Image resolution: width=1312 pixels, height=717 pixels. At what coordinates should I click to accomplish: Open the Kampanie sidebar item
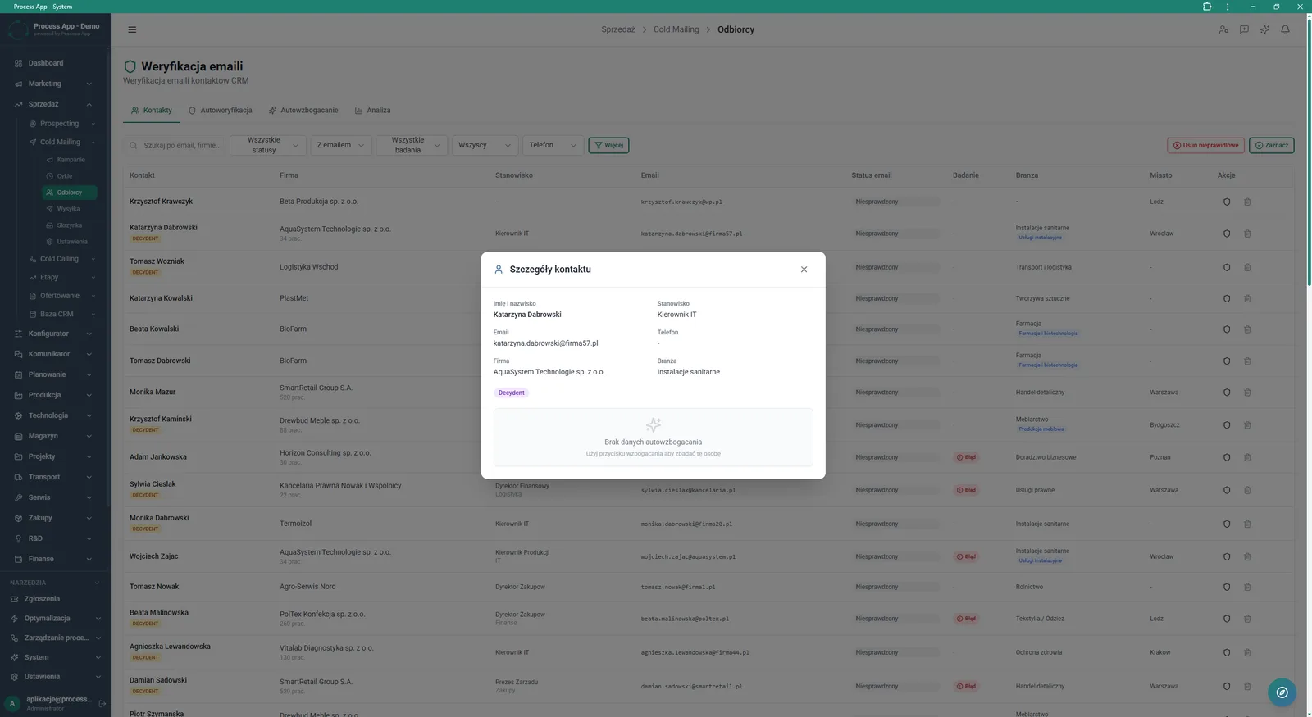[x=70, y=160]
